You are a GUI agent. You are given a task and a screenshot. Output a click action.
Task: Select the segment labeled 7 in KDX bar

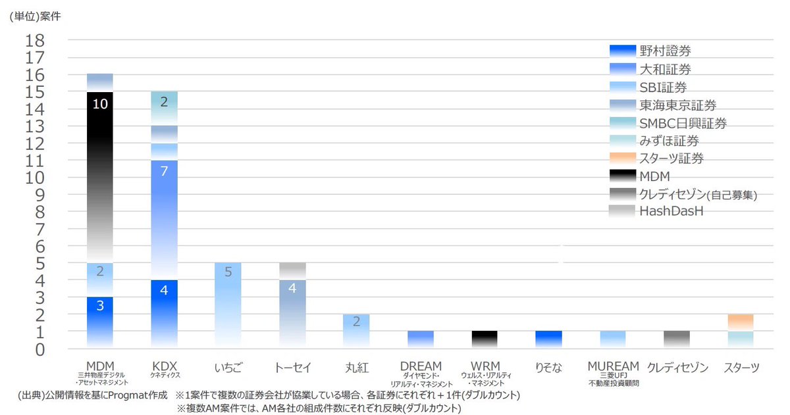tap(164, 220)
